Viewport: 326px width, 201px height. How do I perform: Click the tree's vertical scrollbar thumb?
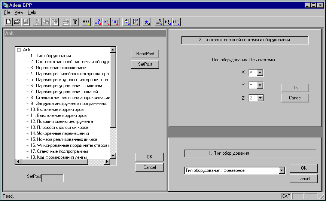coord(113,90)
